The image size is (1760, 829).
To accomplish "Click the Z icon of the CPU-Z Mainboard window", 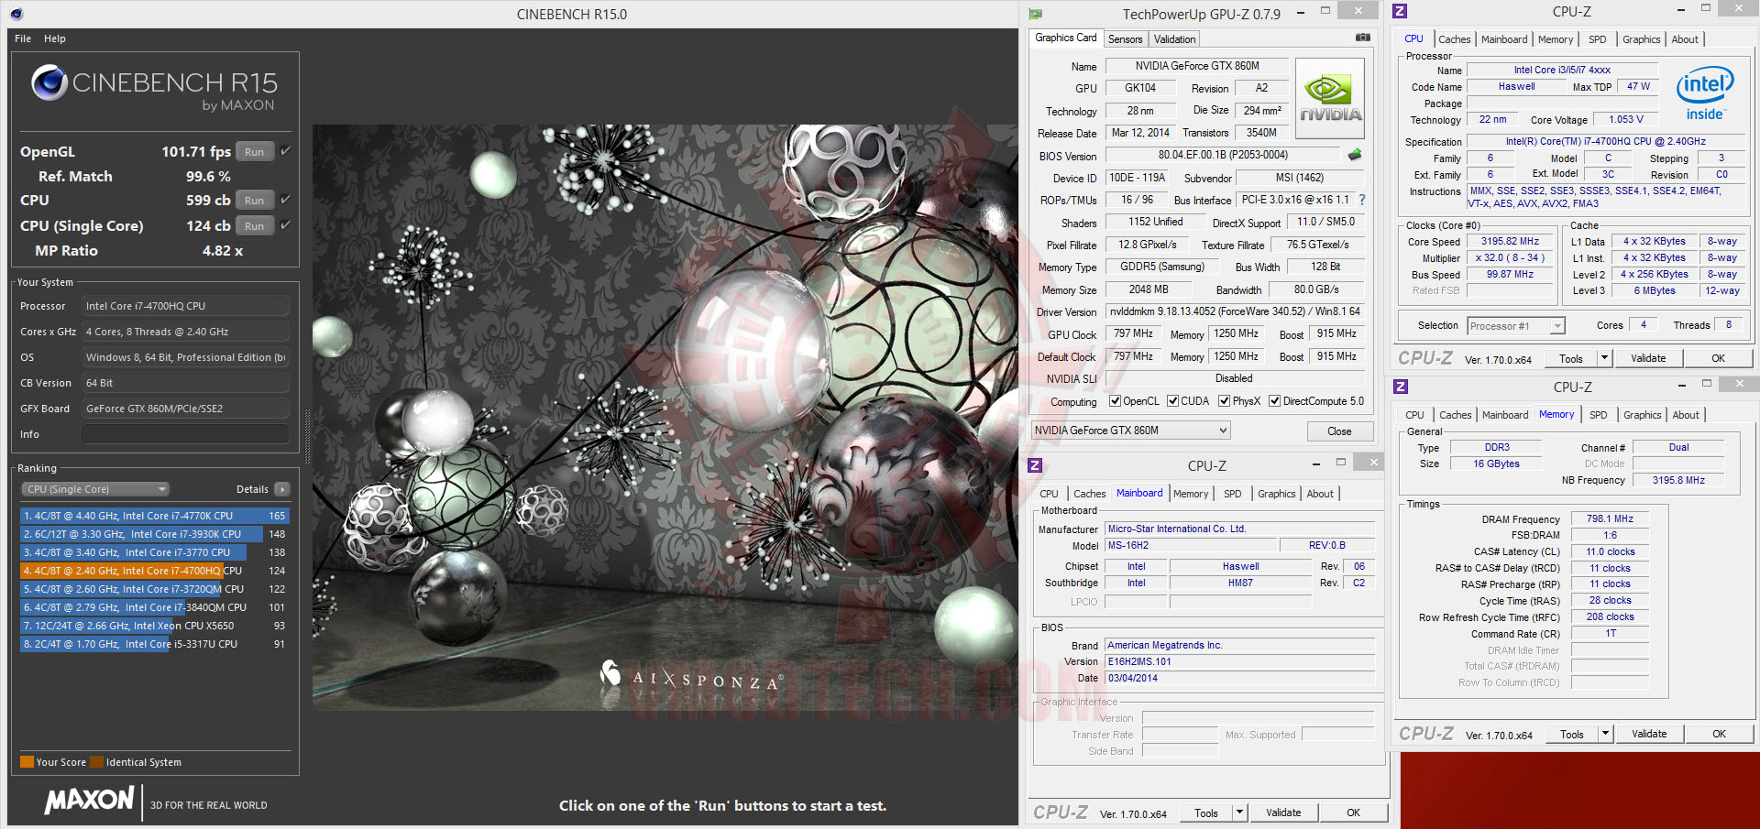I will [x=1035, y=465].
